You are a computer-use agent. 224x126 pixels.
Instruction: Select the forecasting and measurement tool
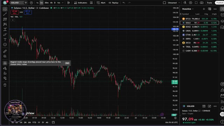[x=5, y=29]
